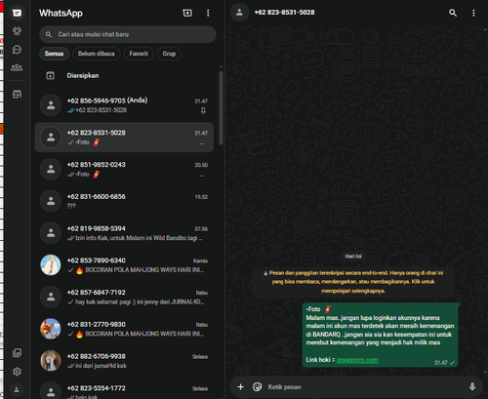This screenshot has height=399, width=488.
Task: Start a new chat with plus icon
Action: pos(187,13)
